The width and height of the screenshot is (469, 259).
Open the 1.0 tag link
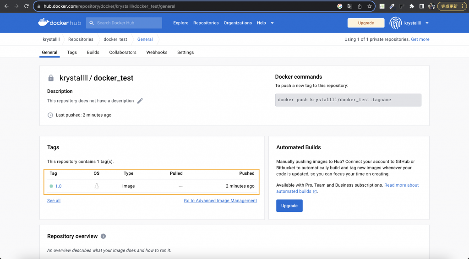pos(58,186)
